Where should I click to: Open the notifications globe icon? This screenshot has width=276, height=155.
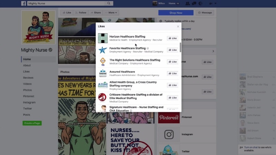tap(200, 3)
